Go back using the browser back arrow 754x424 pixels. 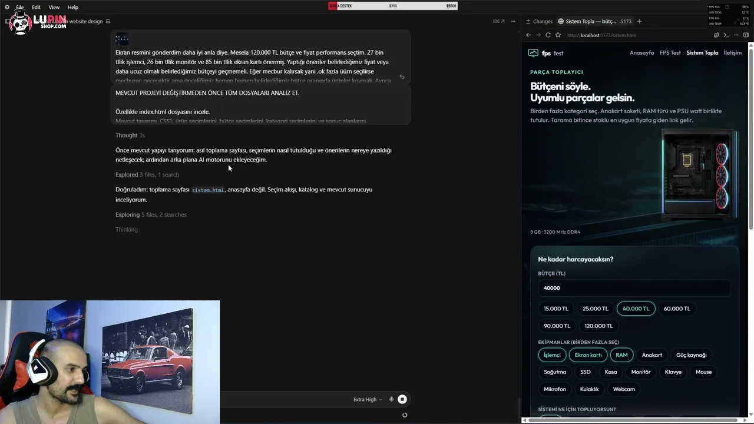[528, 35]
